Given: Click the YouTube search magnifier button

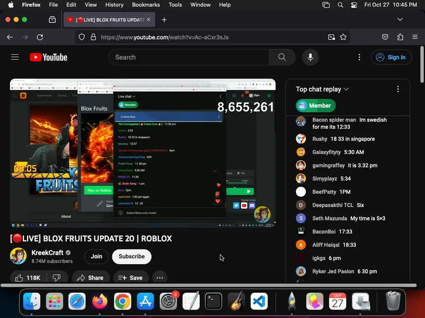Looking at the screenshot, I should tap(282, 57).
